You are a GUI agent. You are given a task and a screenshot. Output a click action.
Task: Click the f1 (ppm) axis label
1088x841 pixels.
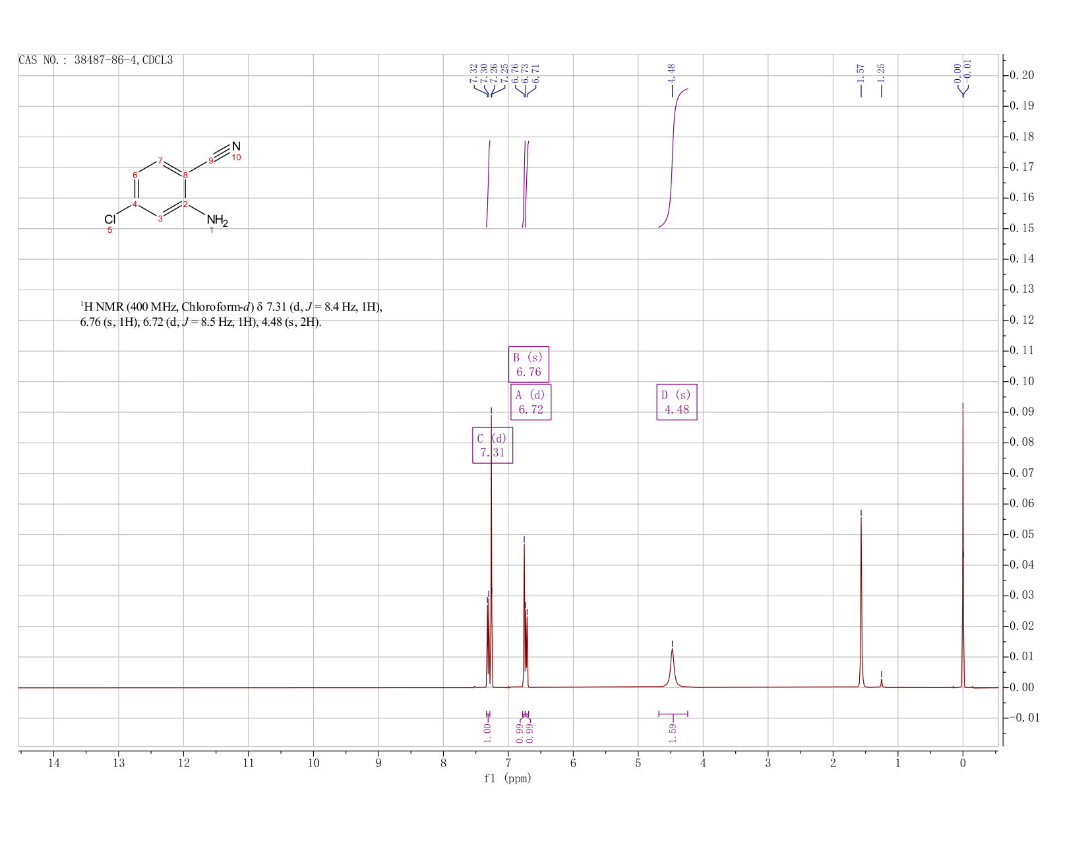point(508,778)
